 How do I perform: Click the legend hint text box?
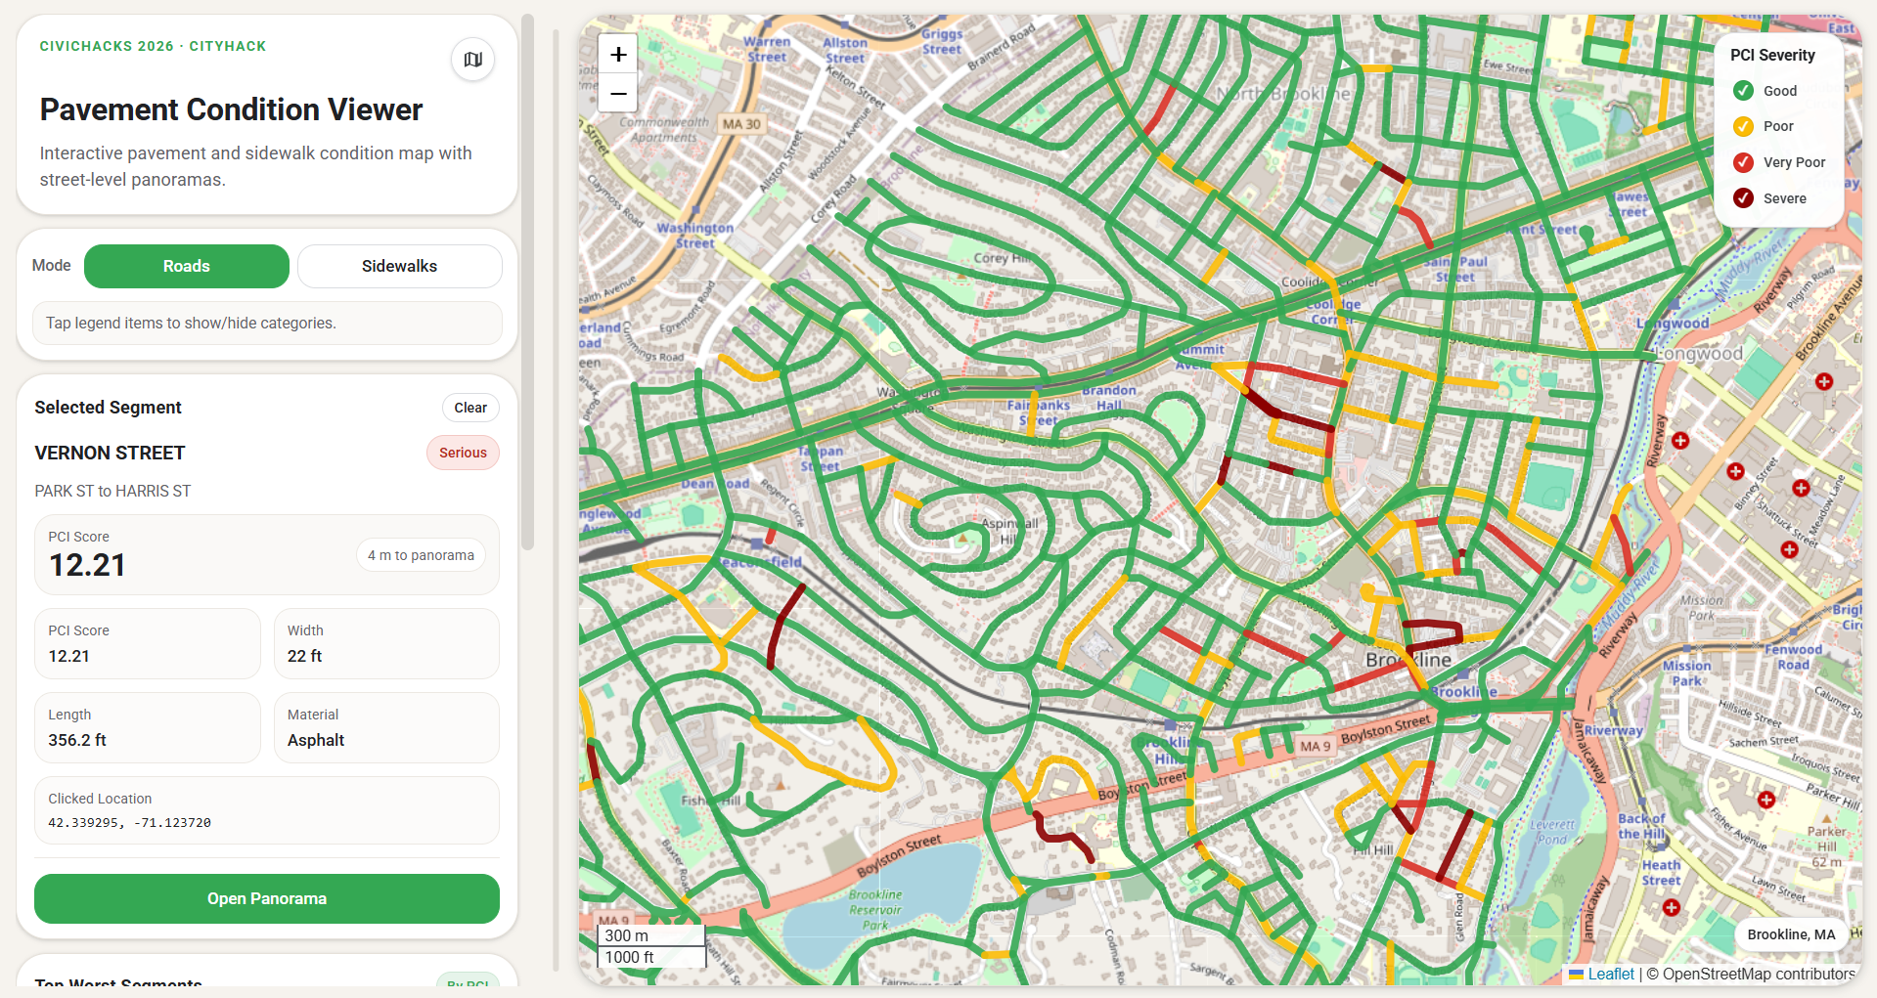267,323
